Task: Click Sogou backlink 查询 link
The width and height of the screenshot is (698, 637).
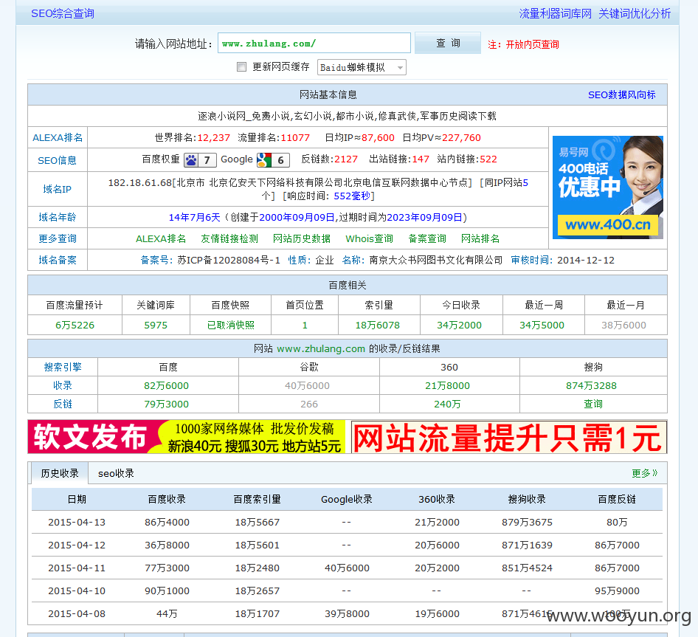Action: coord(593,404)
